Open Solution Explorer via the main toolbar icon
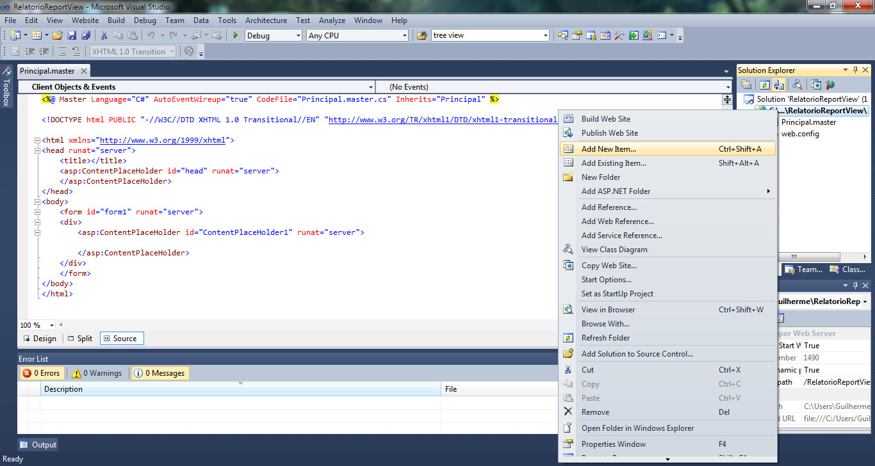Image resolution: width=875 pixels, height=466 pixels. click(562, 35)
